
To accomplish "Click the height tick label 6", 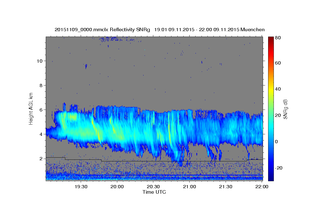I will tap(41, 110).
